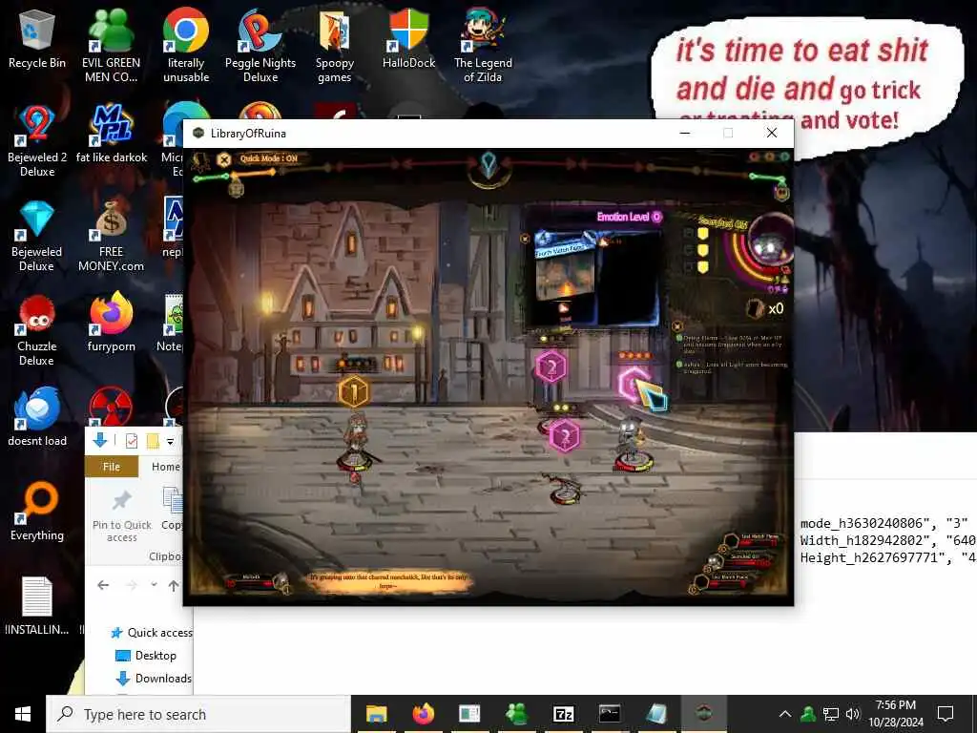Open File Explorer from the taskbar
Viewport: 977px width, 733px height.
tap(376, 714)
